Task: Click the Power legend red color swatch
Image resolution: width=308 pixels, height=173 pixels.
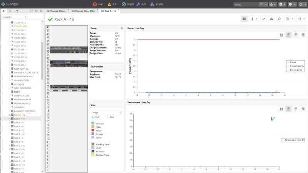Action: point(92,130)
